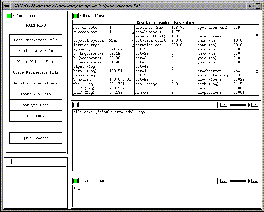Click the Strategy button
This screenshot has height=212, width=264.
tap(36, 116)
